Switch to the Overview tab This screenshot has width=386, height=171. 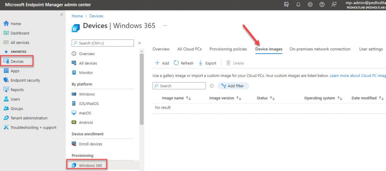pyautogui.click(x=161, y=49)
